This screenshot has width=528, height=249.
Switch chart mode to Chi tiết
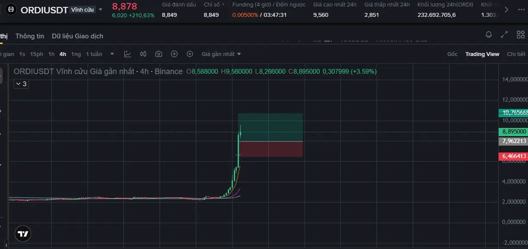point(516,54)
